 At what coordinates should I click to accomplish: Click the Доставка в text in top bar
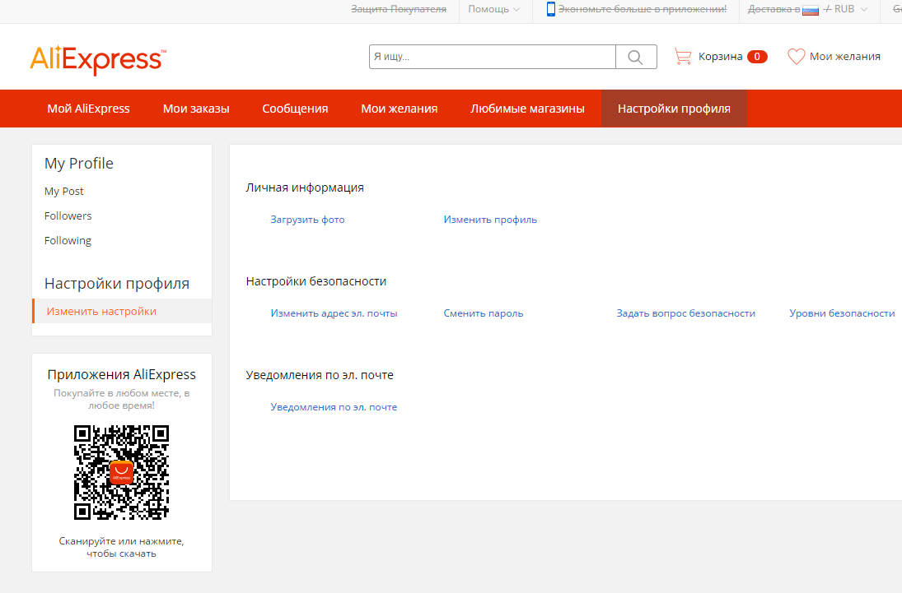pyautogui.click(x=773, y=9)
